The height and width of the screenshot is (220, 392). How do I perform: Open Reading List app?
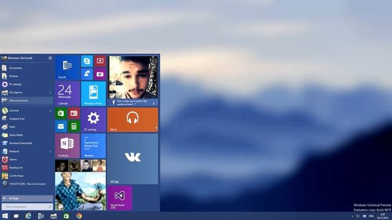click(27, 167)
